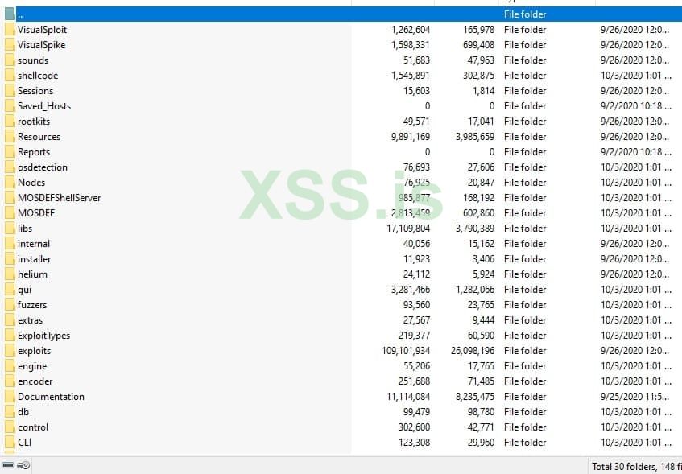Screen dimensions: 682x474
Task: Select the VisualSpike folder name
Action: pos(41,45)
